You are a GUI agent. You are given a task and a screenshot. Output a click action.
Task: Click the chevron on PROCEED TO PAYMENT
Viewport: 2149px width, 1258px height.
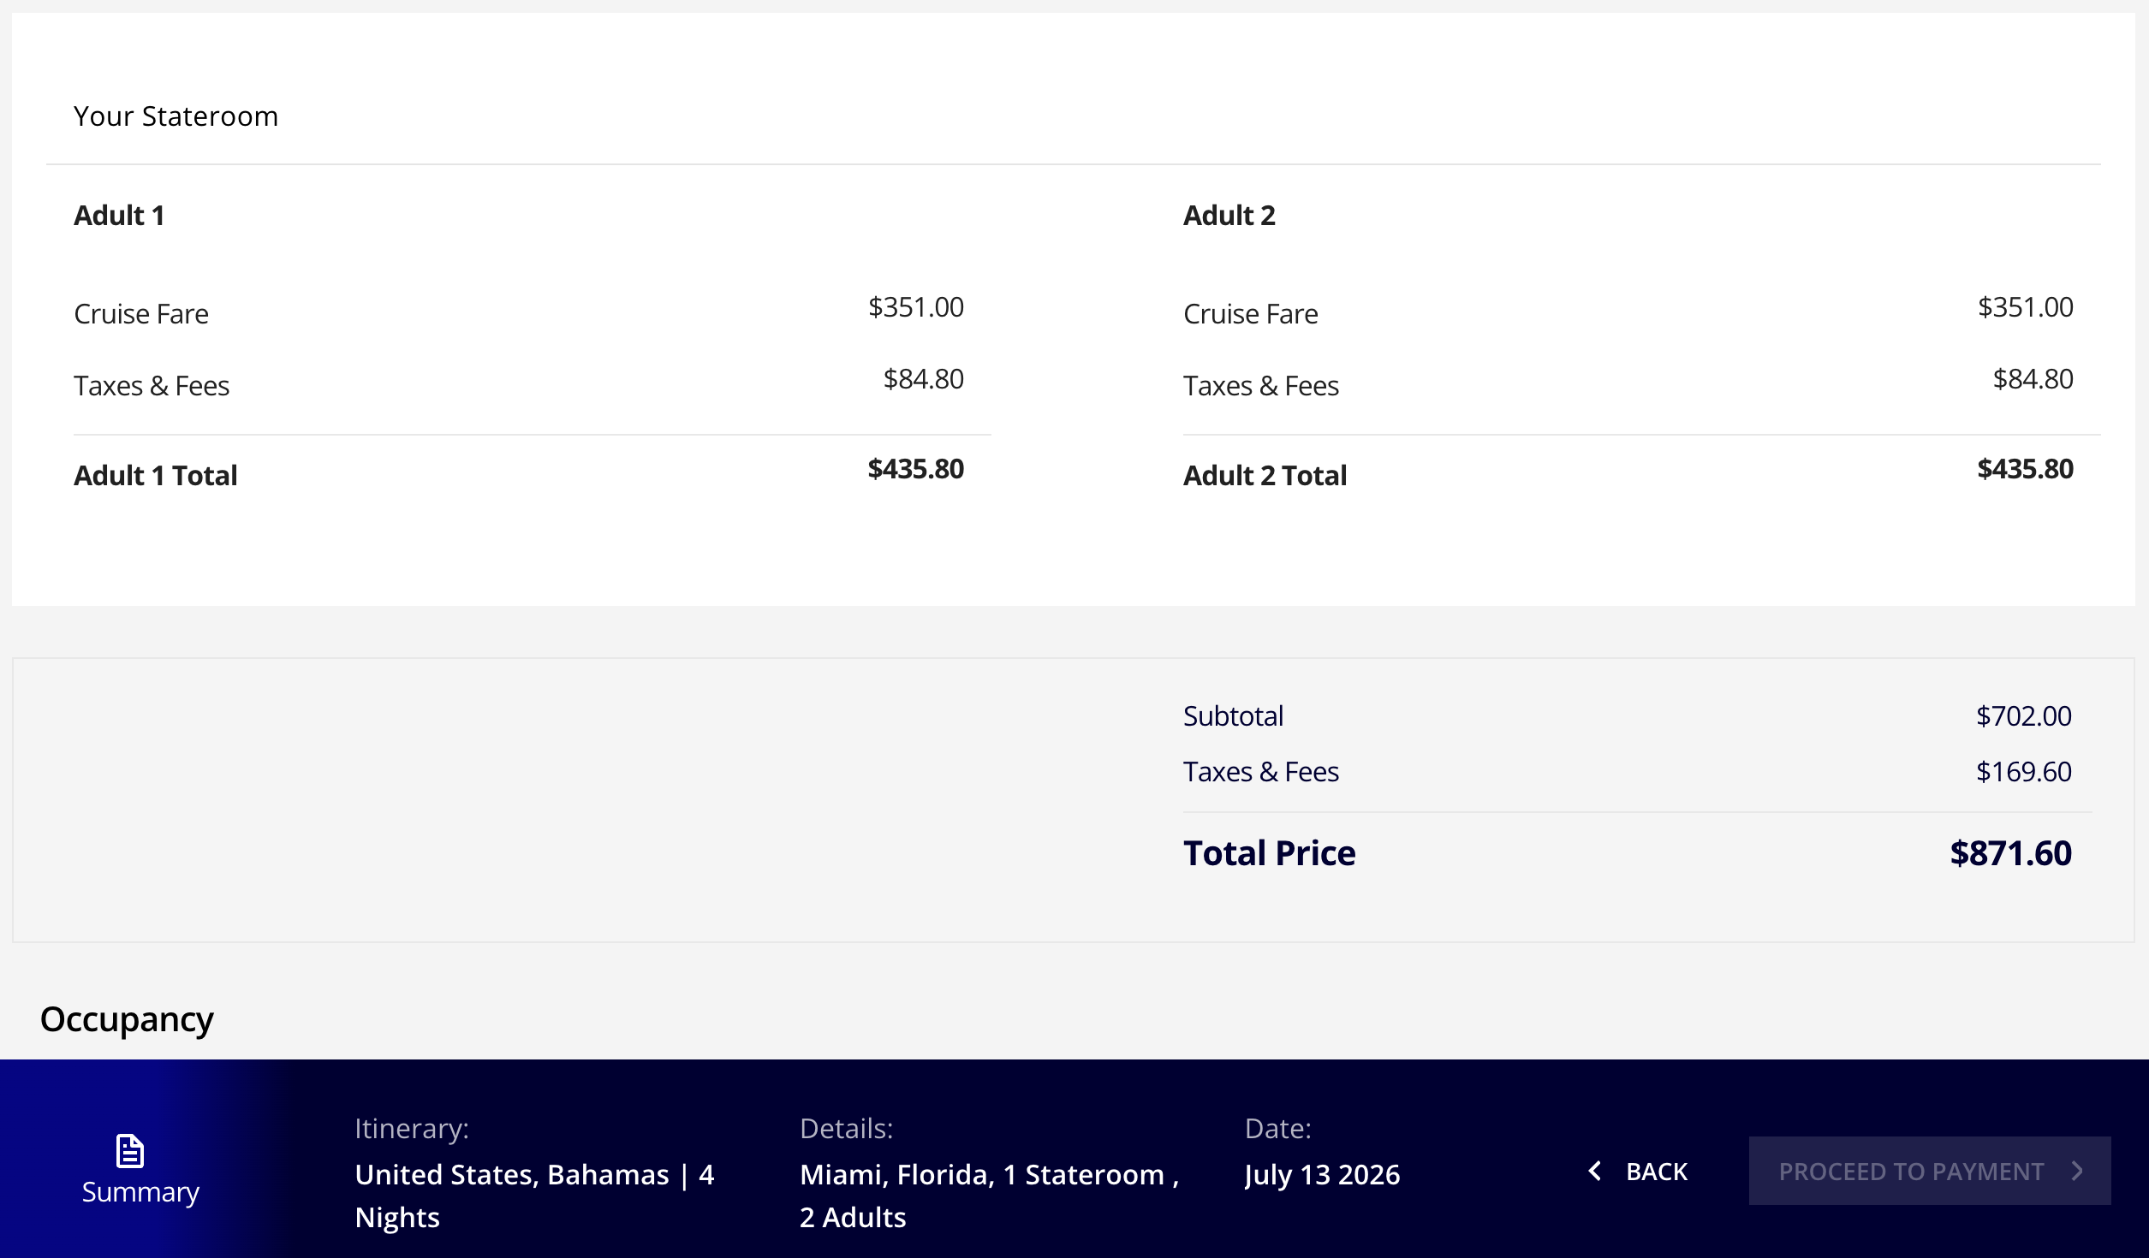(2079, 1171)
